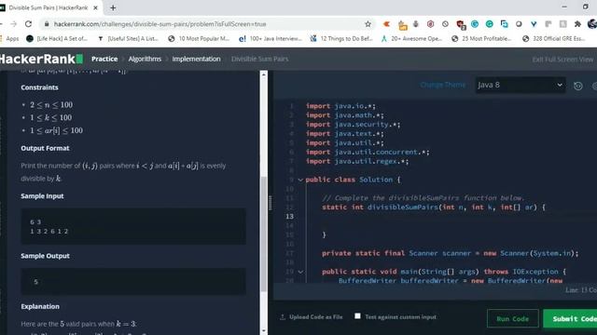Open a new browser tab
Image resolution: width=597 pixels, height=335 pixels.
pos(113,7)
